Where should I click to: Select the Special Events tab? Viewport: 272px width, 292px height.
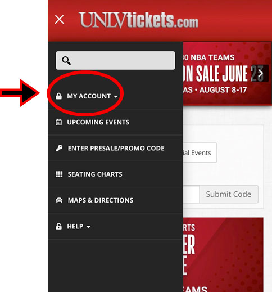click(x=200, y=152)
